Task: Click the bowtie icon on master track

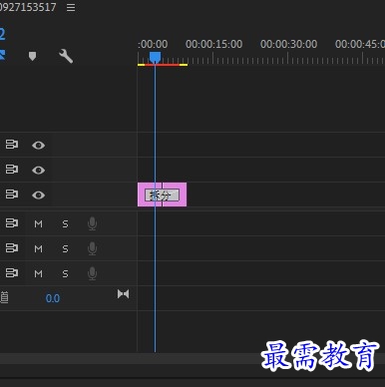Action: [123, 294]
